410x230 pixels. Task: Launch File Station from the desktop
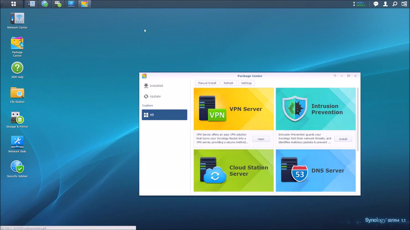[x=17, y=93]
